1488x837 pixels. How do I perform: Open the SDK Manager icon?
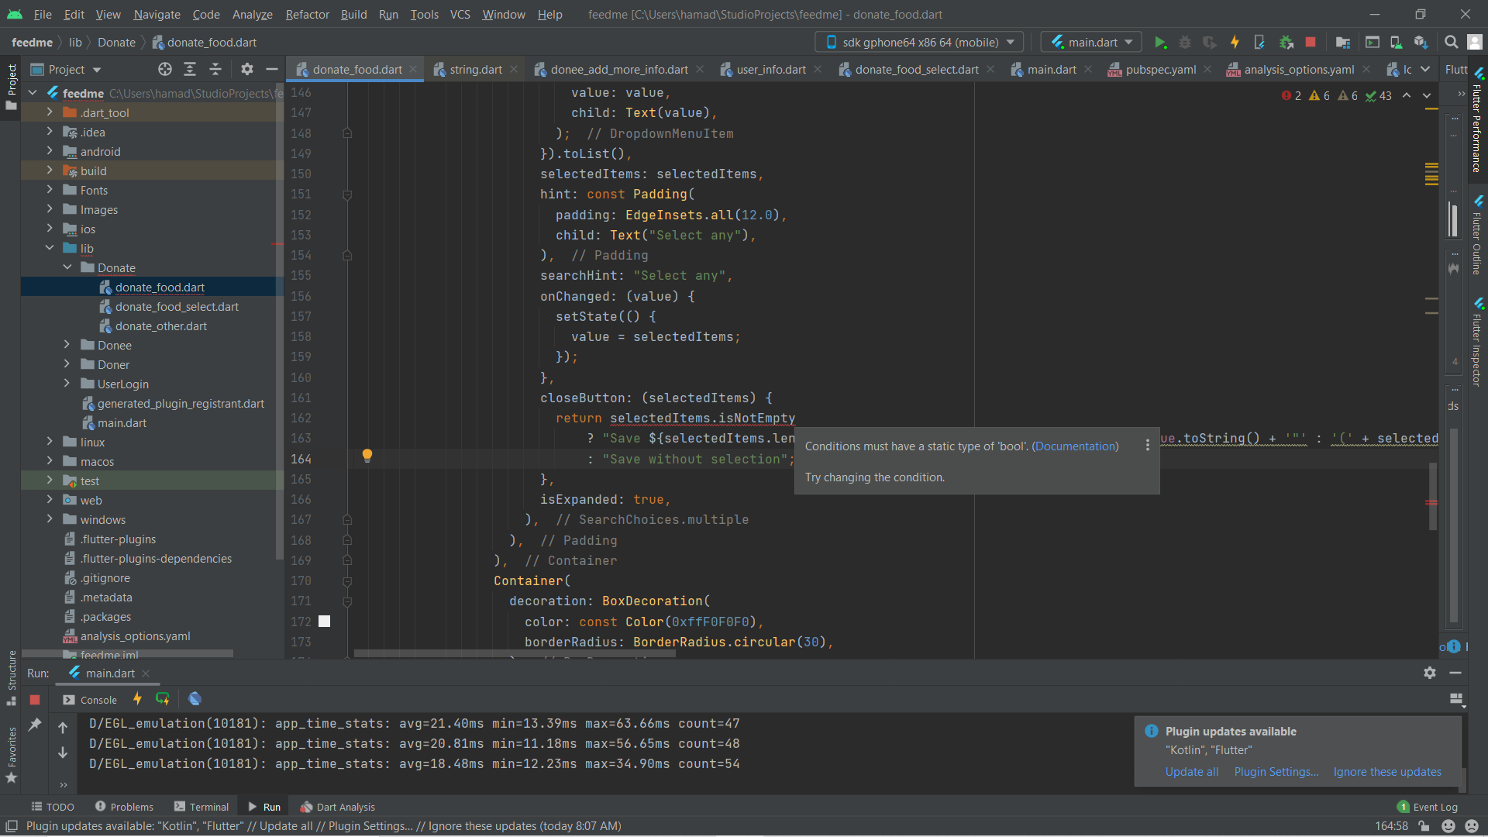click(x=1421, y=43)
